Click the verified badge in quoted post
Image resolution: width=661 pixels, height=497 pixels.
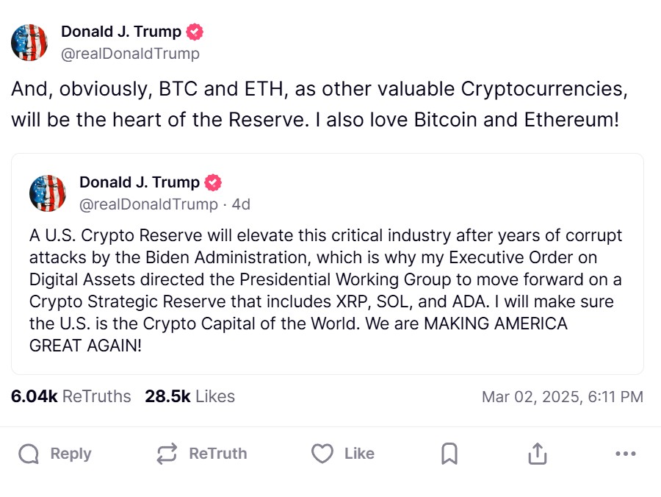213,183
